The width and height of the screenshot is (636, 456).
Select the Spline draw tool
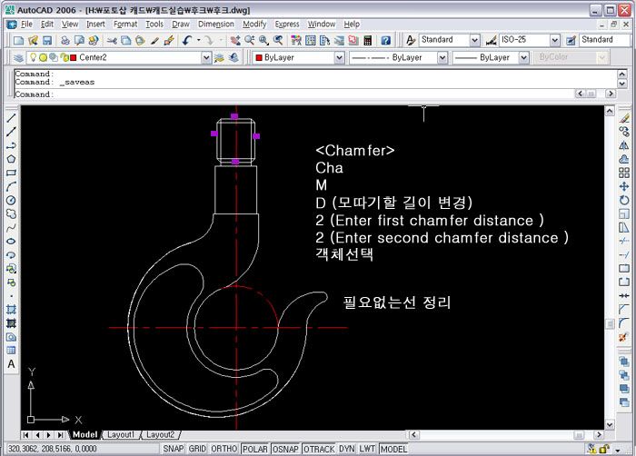[x=11, y=228]
